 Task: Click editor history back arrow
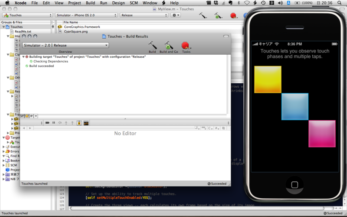pyautogui.click(x=24, y=128)
